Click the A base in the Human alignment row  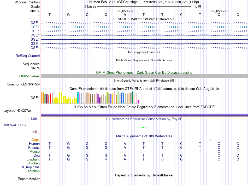point(125,144)
